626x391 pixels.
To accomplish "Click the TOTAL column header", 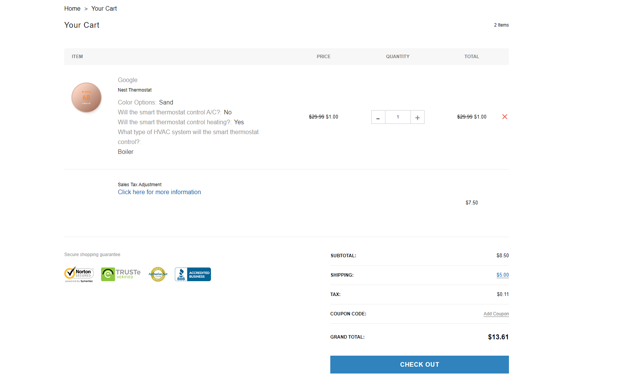I will click(472, 57).
